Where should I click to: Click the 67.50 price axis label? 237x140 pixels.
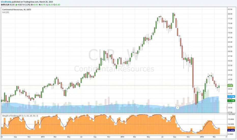tap(230, 37)
